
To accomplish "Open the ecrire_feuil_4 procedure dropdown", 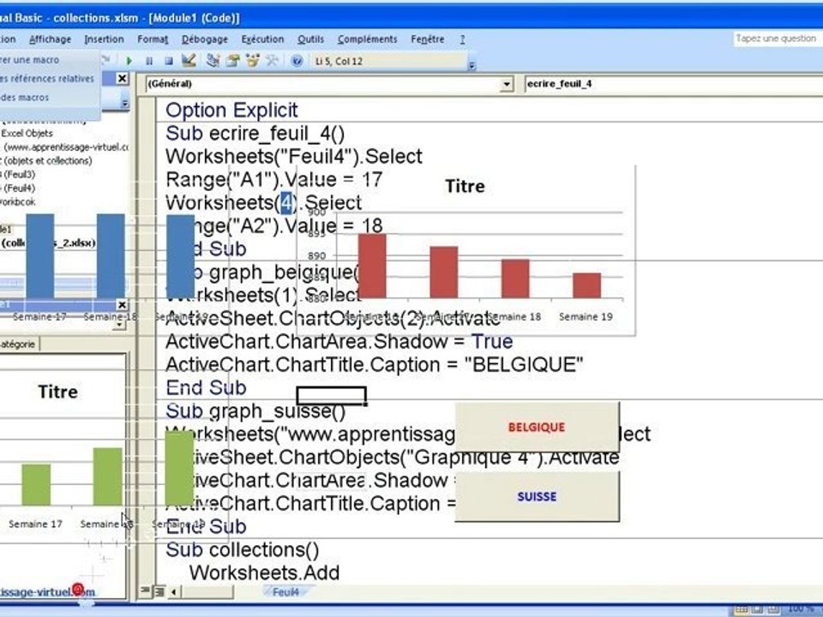I will click(673, 84).
